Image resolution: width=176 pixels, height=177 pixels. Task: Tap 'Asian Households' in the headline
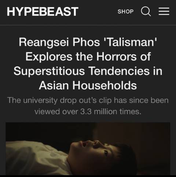[88, 85]
